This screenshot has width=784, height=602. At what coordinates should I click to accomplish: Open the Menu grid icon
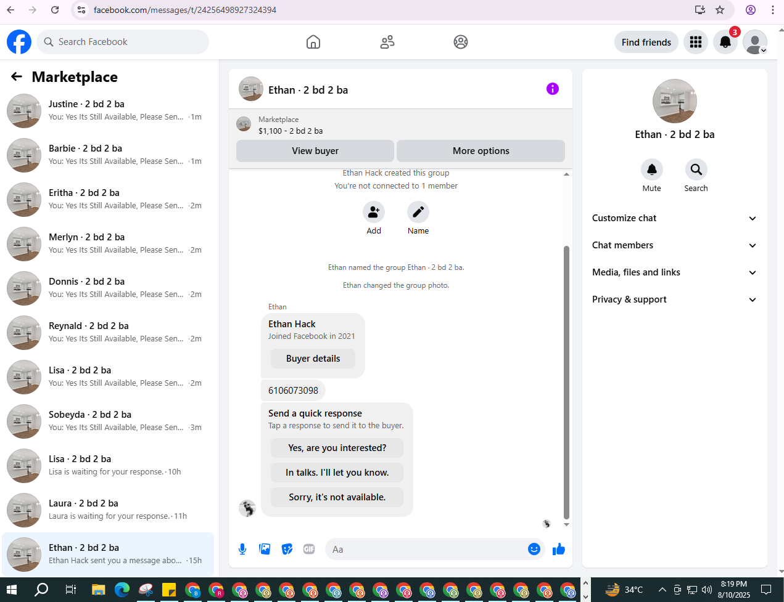pyautogui.click(x=696, y=42)
